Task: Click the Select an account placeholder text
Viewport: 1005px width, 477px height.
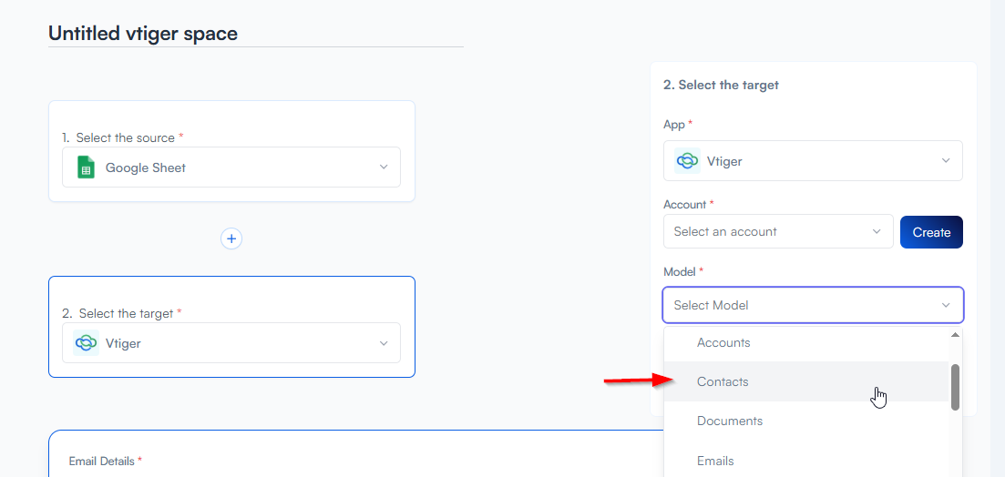Action: [725, 232]
